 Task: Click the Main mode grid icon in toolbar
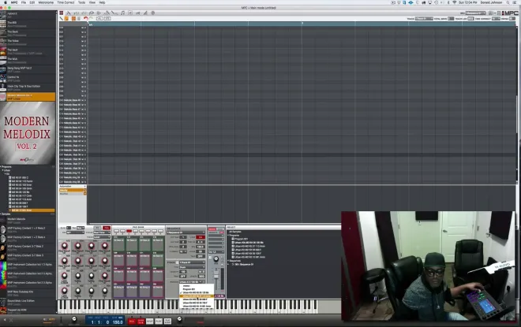(62, 13)
